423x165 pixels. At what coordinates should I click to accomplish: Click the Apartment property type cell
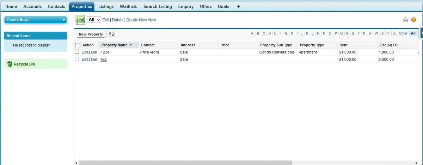pyautogui.click(x=308, y=52)
